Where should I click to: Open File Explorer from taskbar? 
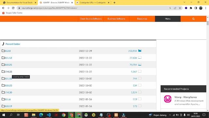[34, 115]
